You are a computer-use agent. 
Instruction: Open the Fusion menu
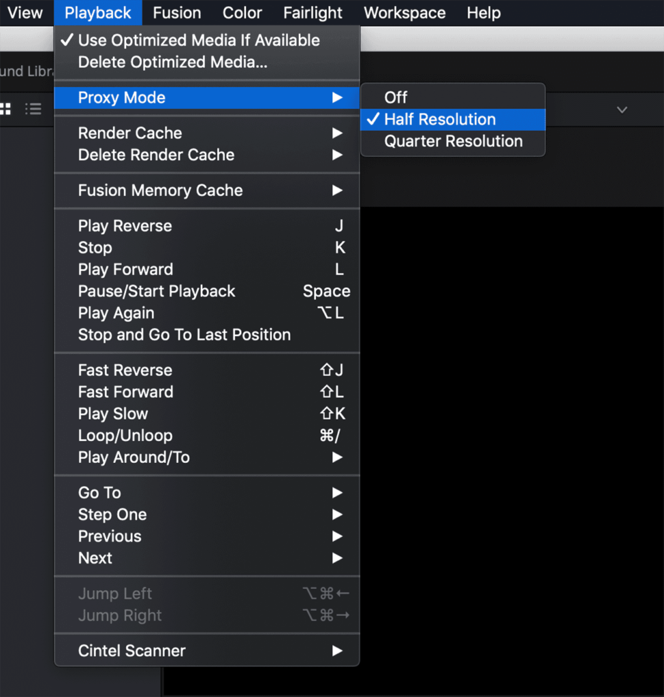pos(177,13)
